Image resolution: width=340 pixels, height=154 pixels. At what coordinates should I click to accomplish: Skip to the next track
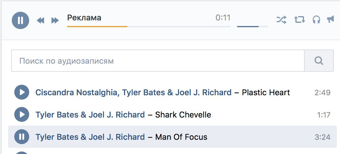coord(55,20)
